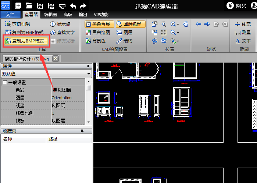
Task: Click the 色彩 color swatch value
Action: point(55,90)
